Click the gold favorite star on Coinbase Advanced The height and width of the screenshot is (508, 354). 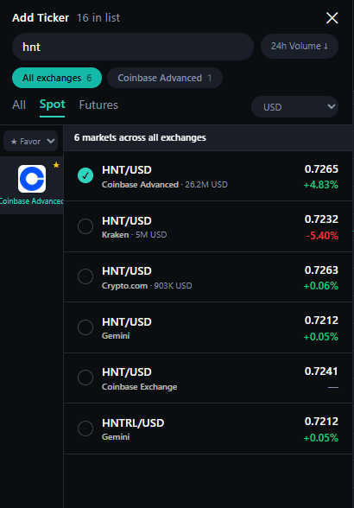(56, 165)
